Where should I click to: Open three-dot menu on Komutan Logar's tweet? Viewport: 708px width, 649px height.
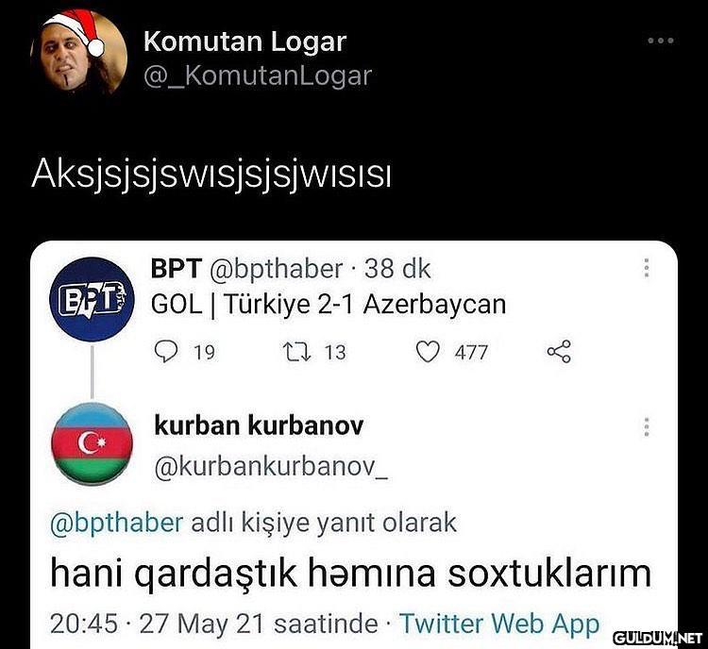point(661,41)
